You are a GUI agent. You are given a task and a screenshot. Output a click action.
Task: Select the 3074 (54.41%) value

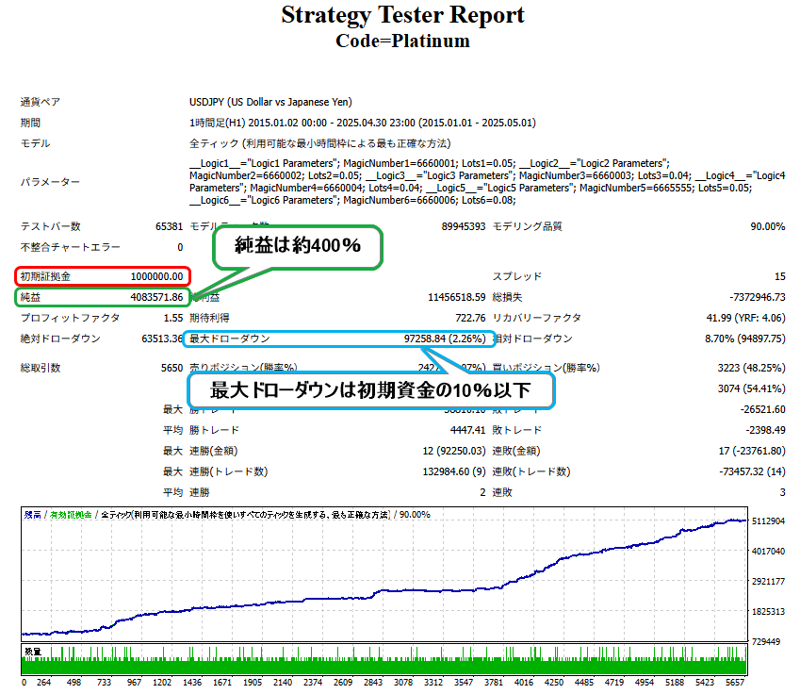tap(752, 388)
